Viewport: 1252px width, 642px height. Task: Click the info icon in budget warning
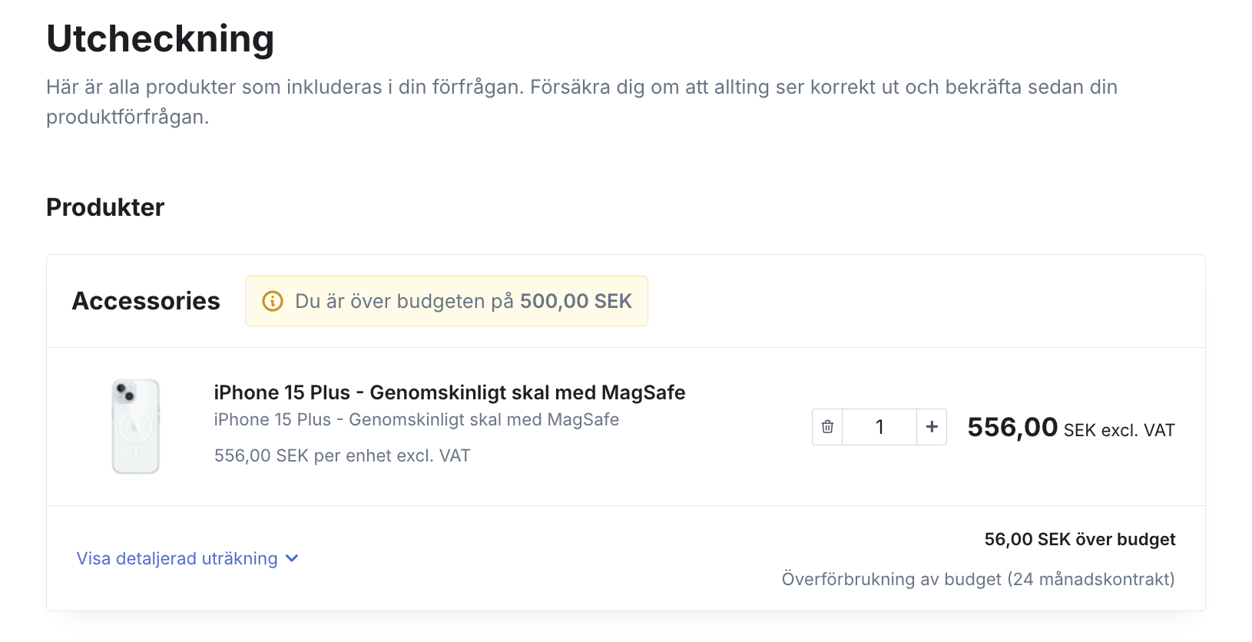273,301
